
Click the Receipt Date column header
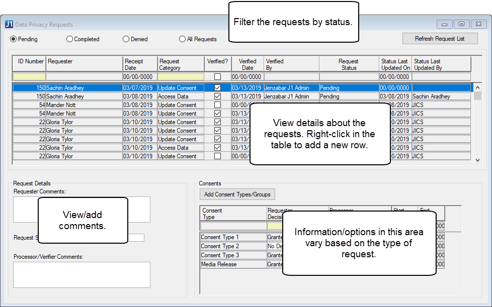(x=140, y=64)
